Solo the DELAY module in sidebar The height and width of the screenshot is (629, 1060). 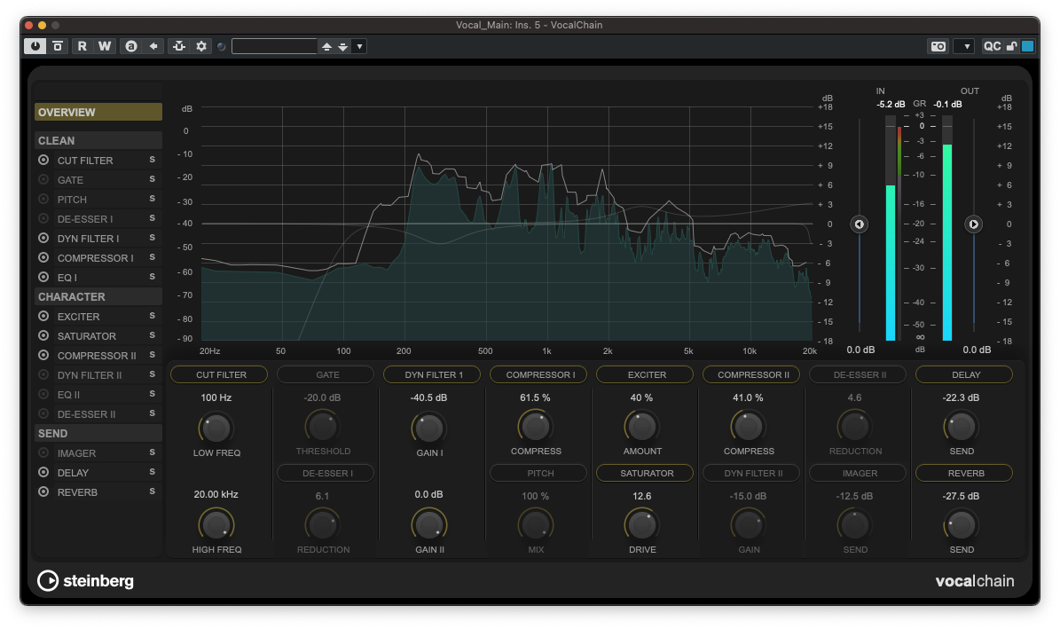tap(152, 472)
